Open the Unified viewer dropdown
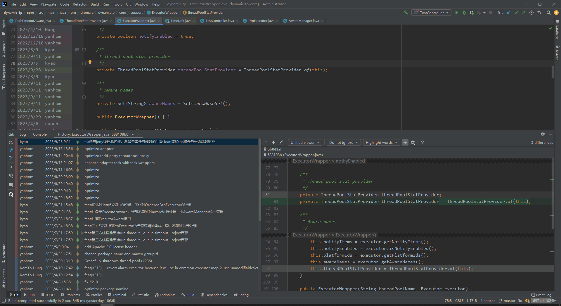The image size is (561, 306). point(305,142)
